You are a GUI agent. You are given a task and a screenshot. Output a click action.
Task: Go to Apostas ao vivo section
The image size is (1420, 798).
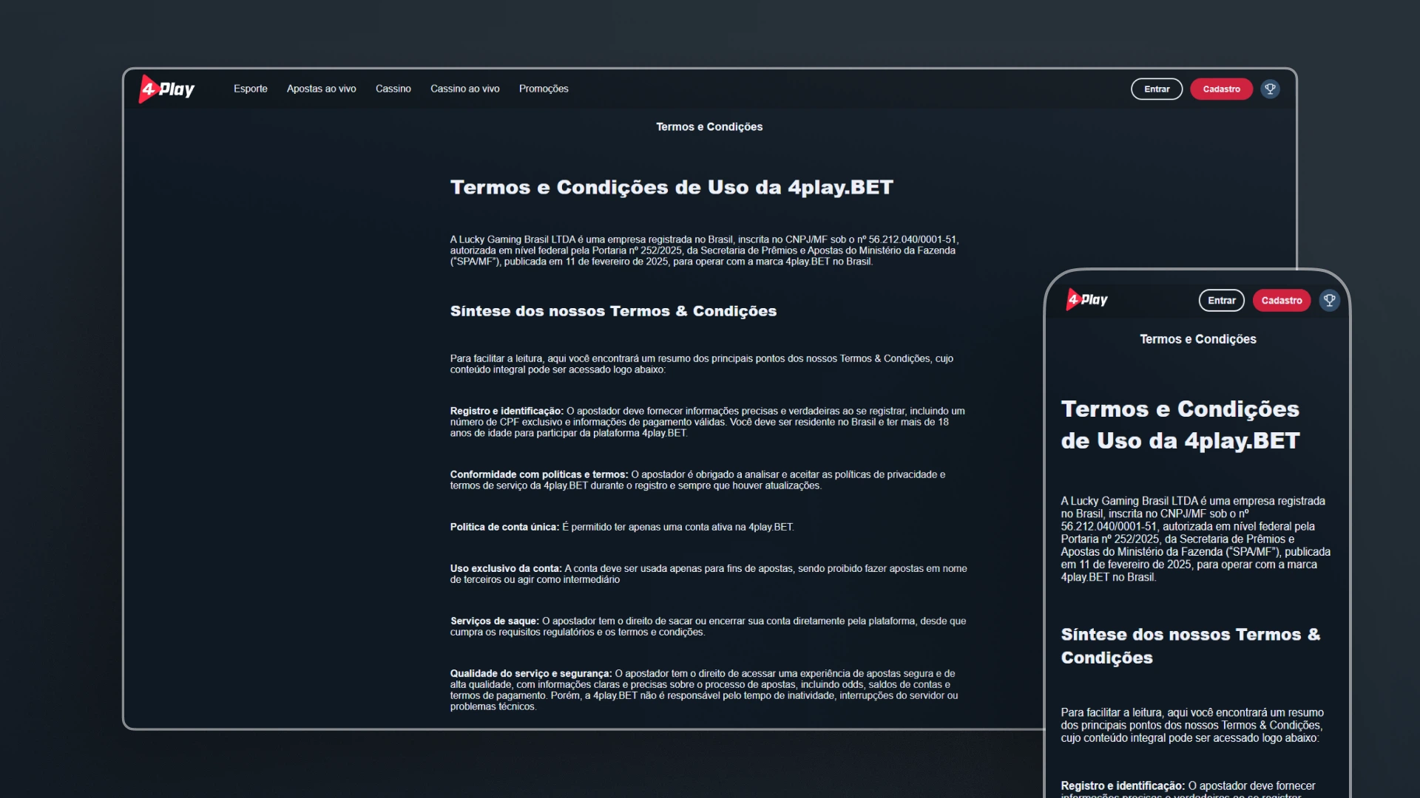point(321,89)
